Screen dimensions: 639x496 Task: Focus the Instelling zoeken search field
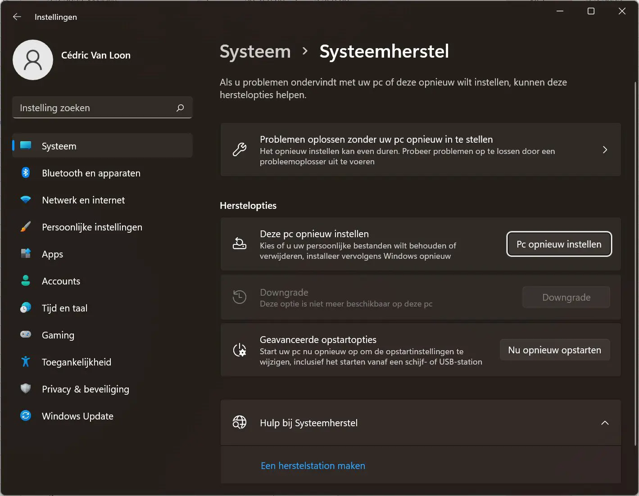tap(103, 108)
